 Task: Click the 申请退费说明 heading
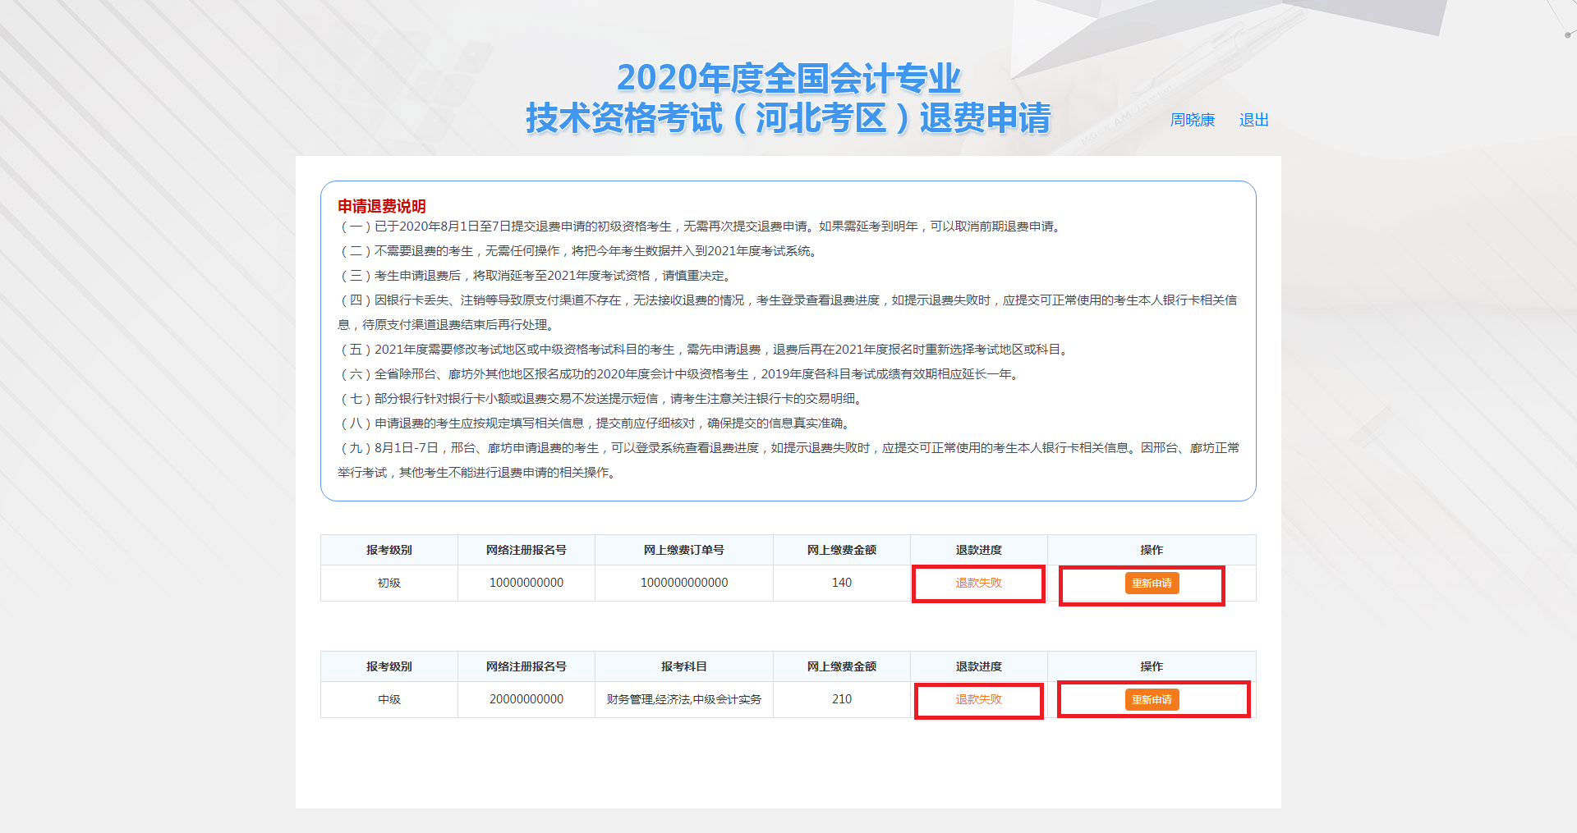click(x=382, y=207)
